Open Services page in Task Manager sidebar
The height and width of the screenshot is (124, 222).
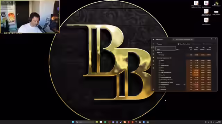[153, 68]
